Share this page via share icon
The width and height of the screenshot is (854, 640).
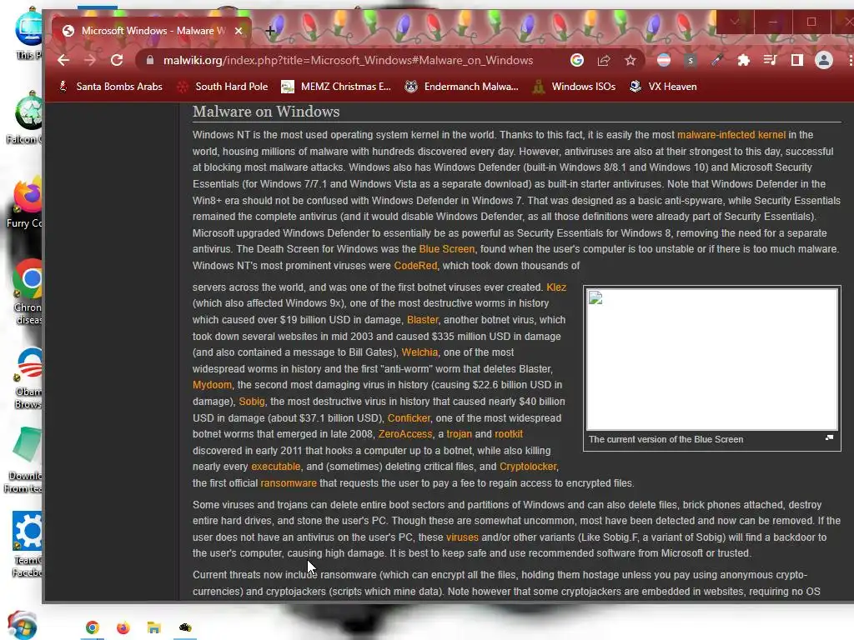click(604, 60)
